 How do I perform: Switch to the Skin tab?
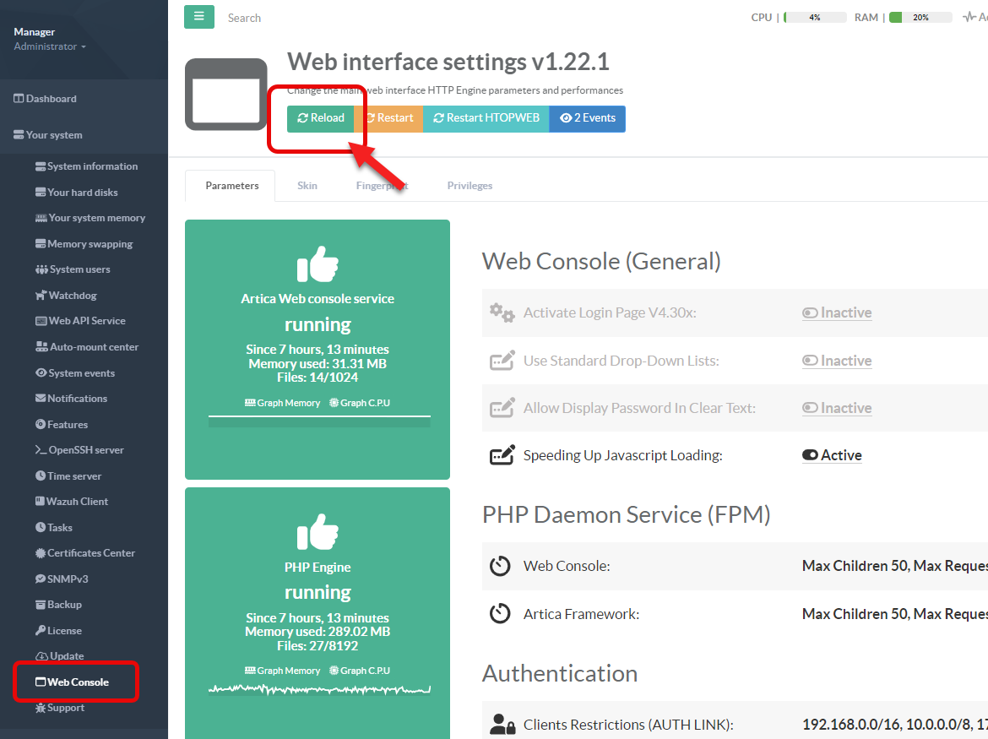tap(307, 186)
